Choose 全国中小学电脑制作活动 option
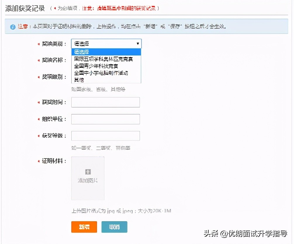 [x=106, y=73]
